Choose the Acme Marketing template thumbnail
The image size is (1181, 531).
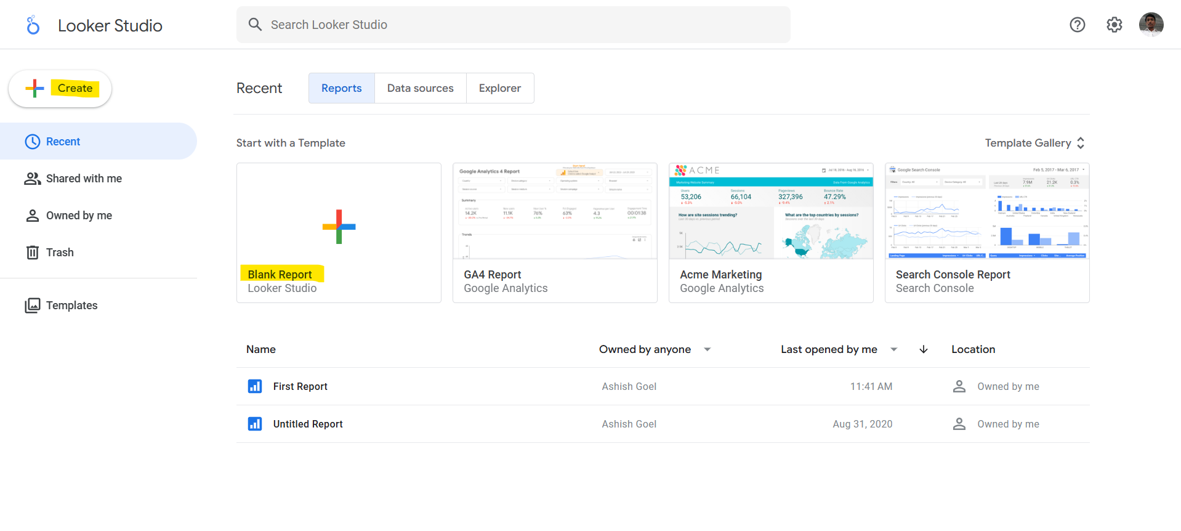point(770,212)
